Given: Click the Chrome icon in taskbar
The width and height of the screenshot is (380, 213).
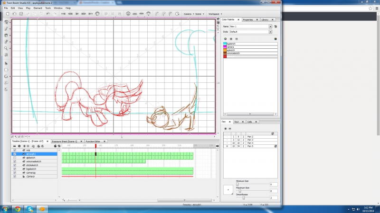Looking at the screenshot, I should [x=18, y=209].
